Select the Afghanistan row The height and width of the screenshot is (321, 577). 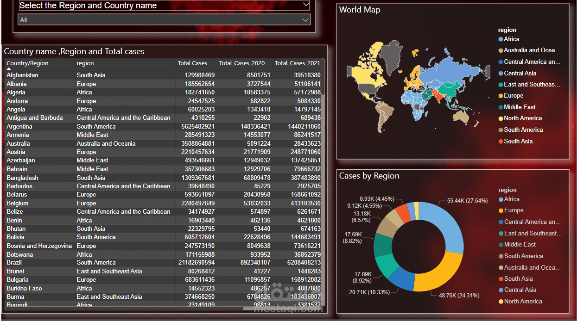[163, 75]
